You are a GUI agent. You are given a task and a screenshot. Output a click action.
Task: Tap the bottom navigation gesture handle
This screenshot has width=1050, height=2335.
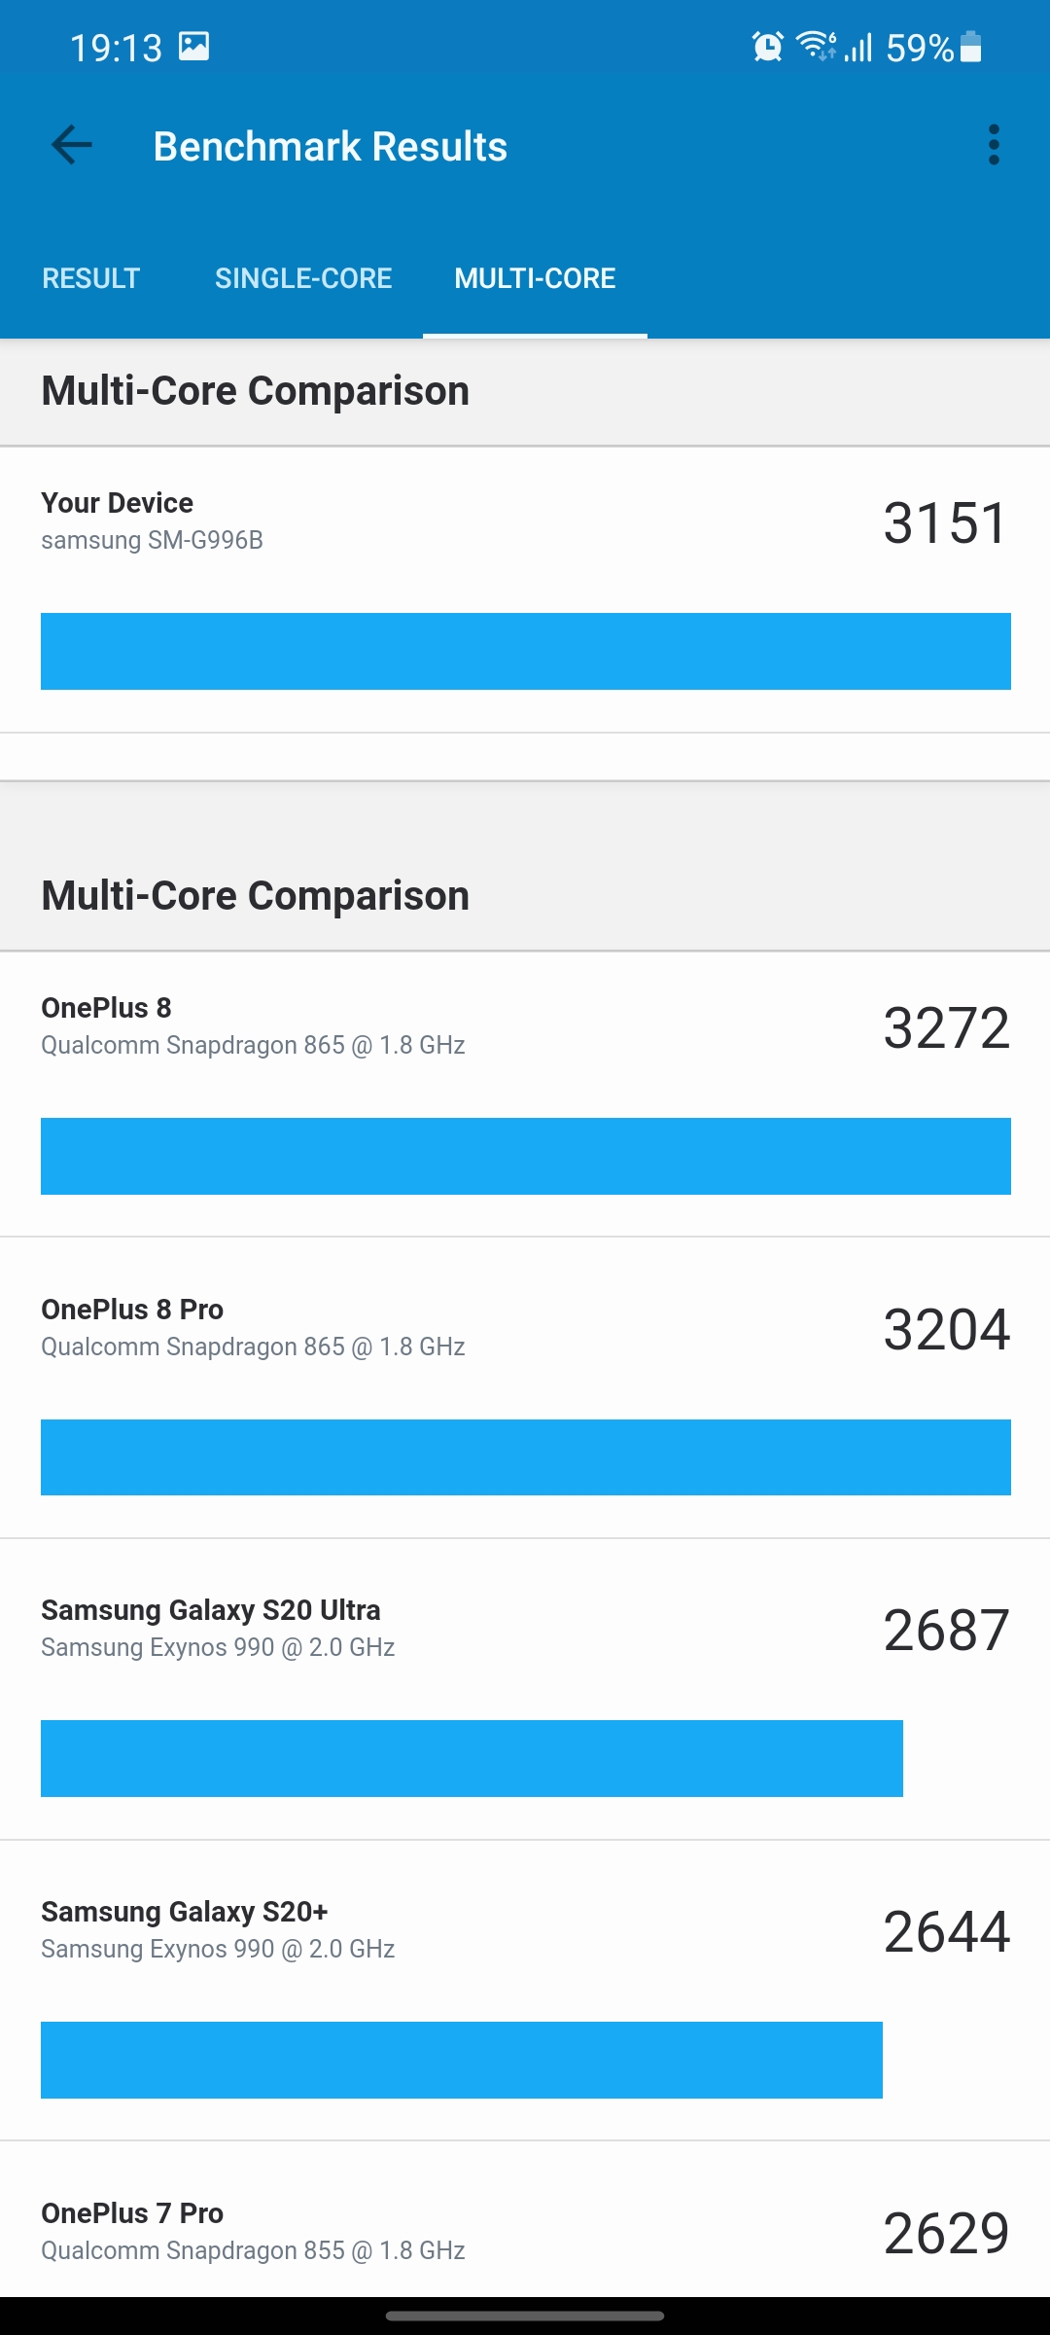coord(525,2317)
